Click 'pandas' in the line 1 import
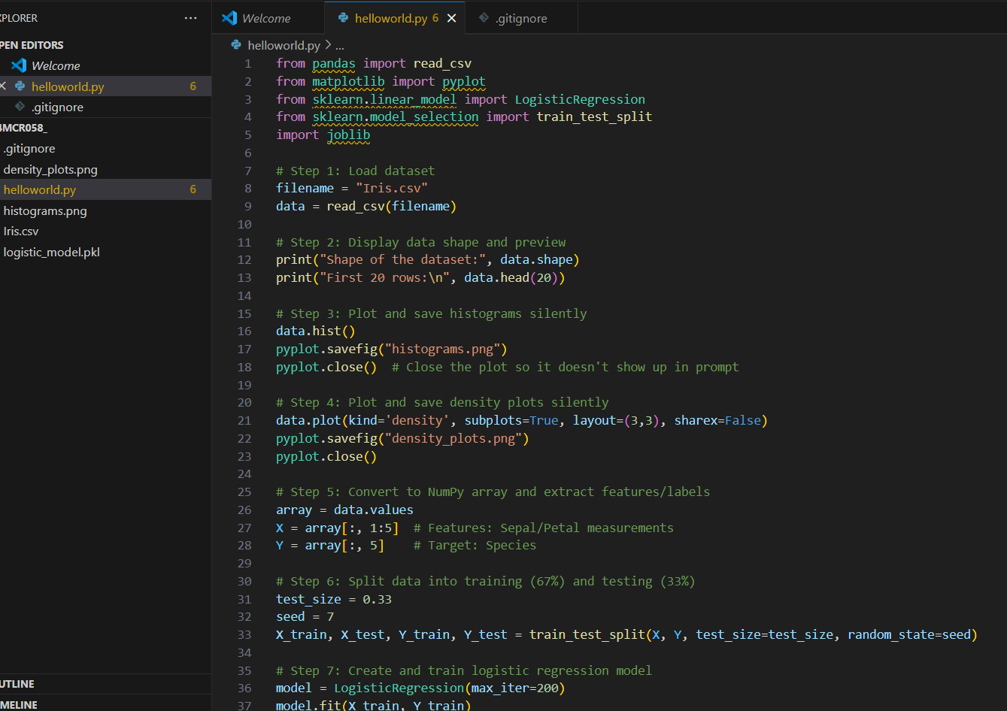Image resolution: width=1007 pixels, height=711 pixels. pos(334,64)
